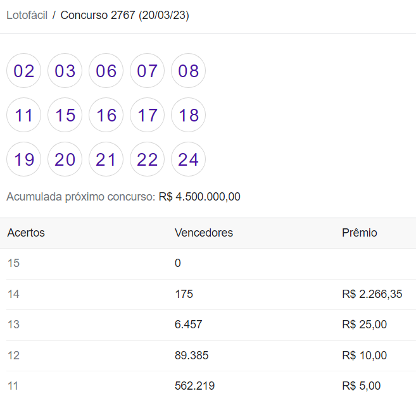Select number ball 16

(106, 114)
